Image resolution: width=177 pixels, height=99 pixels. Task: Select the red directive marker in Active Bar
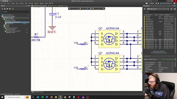96,9
